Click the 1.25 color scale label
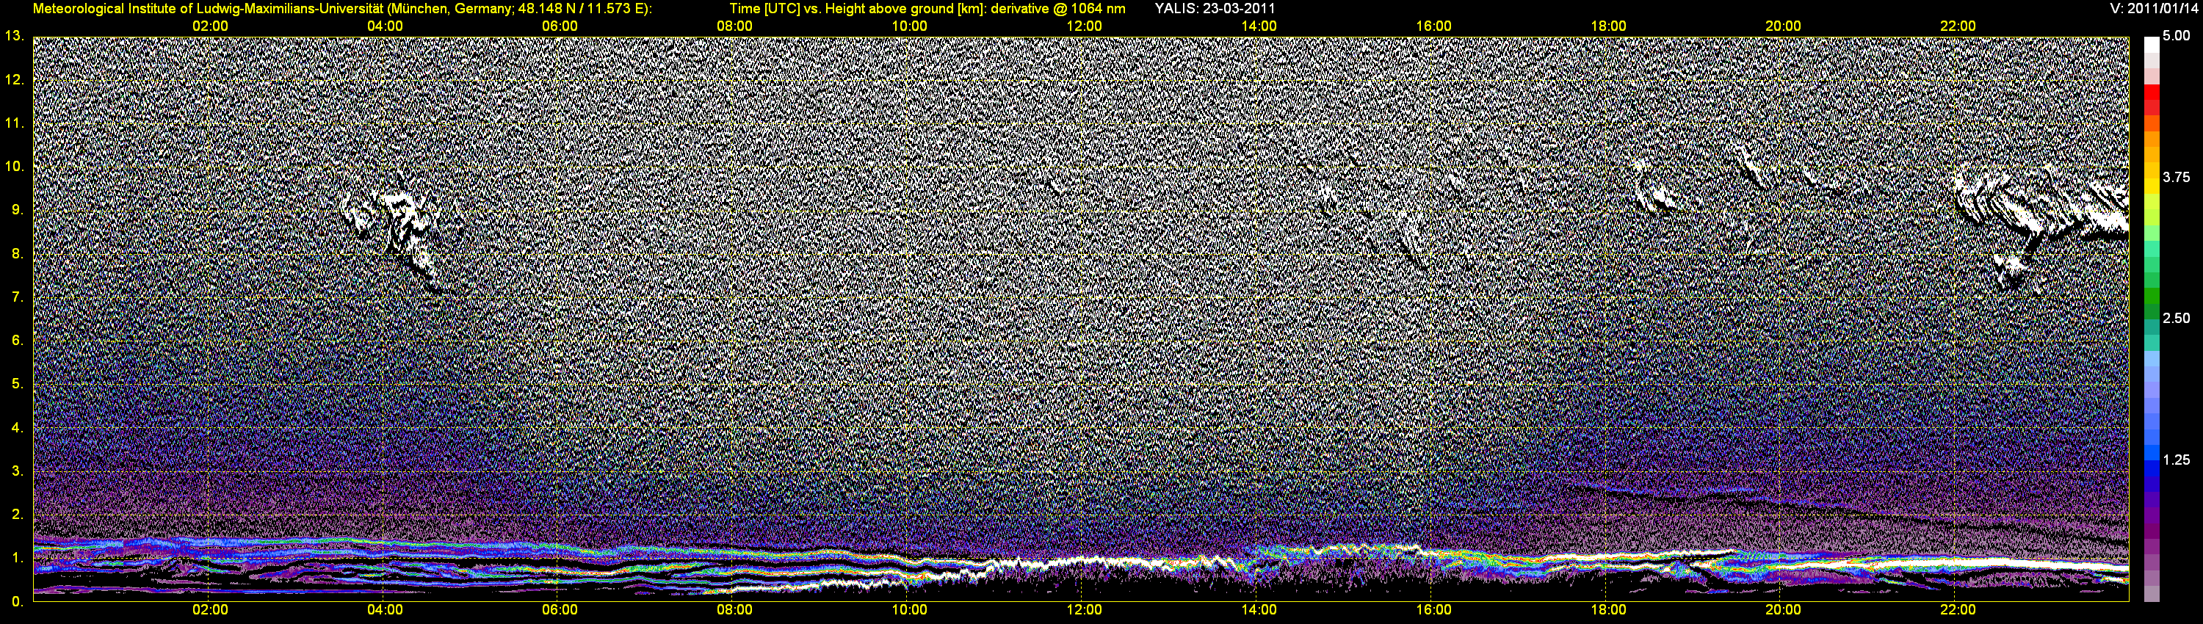 tap(2177, 460)
